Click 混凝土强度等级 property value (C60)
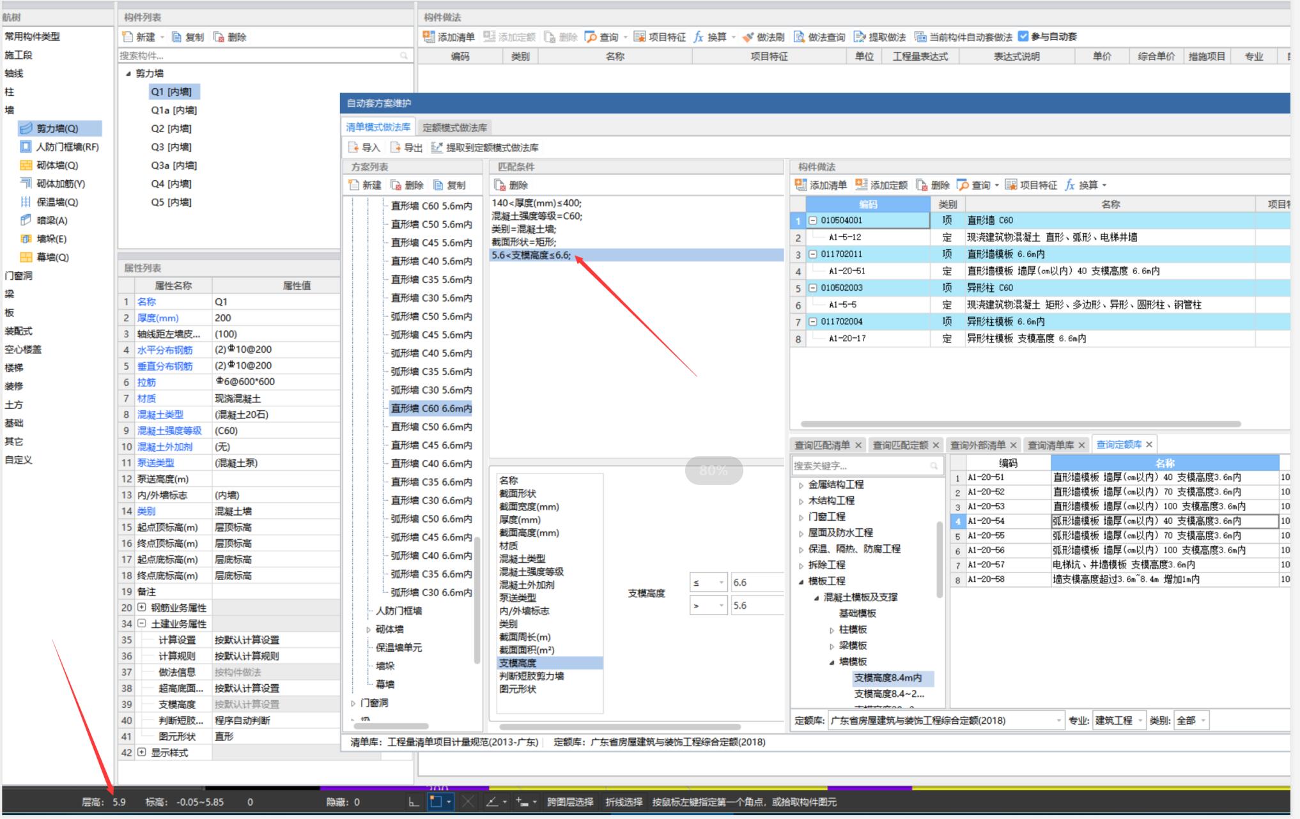The height and width of the screenshot is (819, 1300). (x=275, y=431)
